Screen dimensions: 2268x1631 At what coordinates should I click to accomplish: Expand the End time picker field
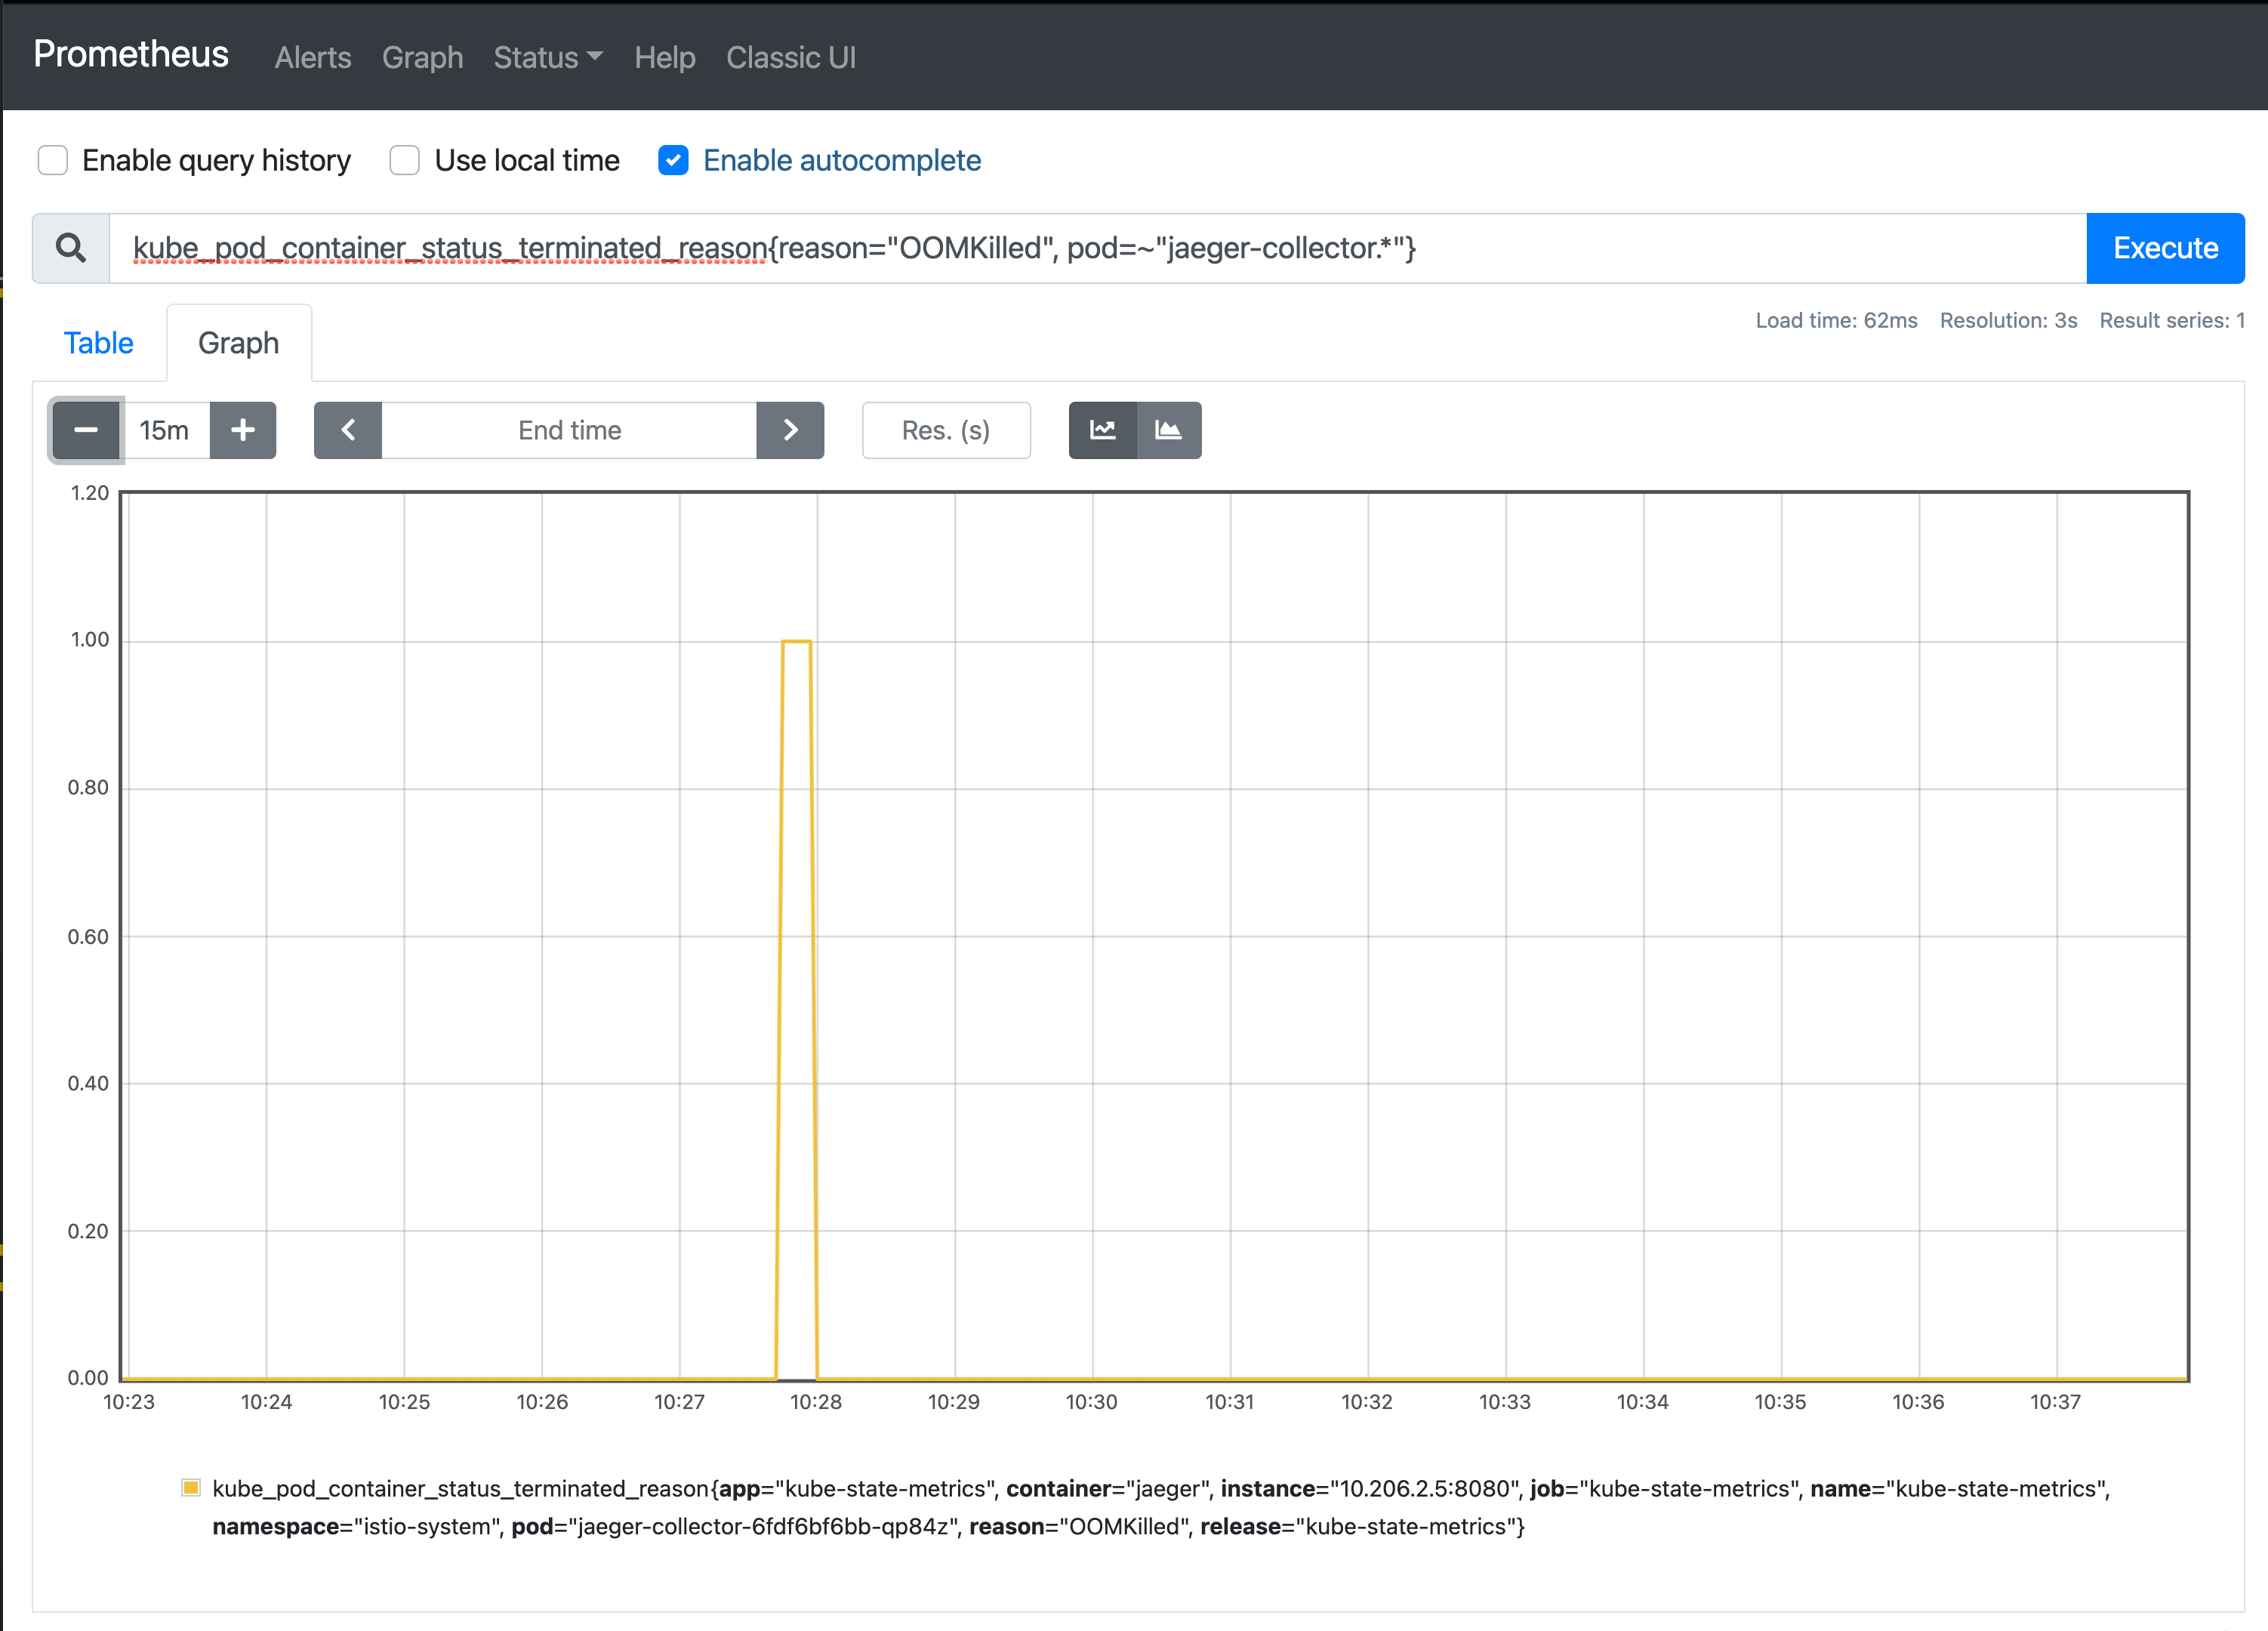coord(569,428)
